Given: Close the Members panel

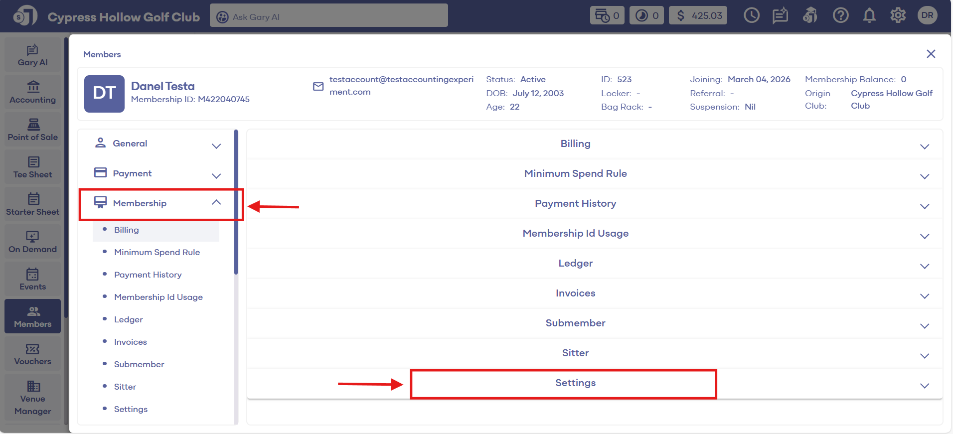Looking at the screenshot, I should [931, 54].
